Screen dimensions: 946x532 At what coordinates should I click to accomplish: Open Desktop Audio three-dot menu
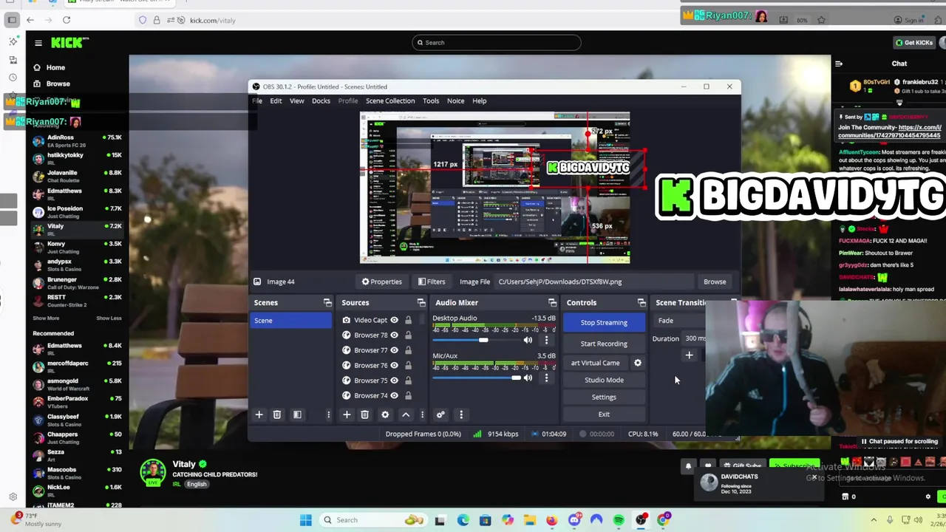click(546, 341)
